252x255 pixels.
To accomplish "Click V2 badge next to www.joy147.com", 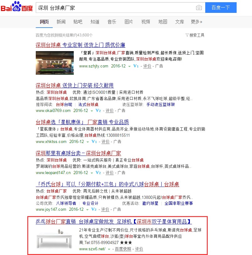I will coord(94,210).
